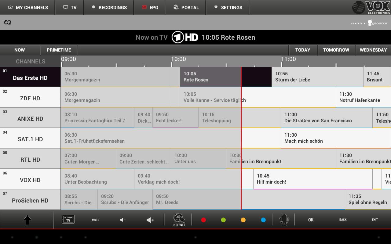This screenshot has width=391, height=244.
Task: Select channel ProSieben HD
Action: [30, 199]
